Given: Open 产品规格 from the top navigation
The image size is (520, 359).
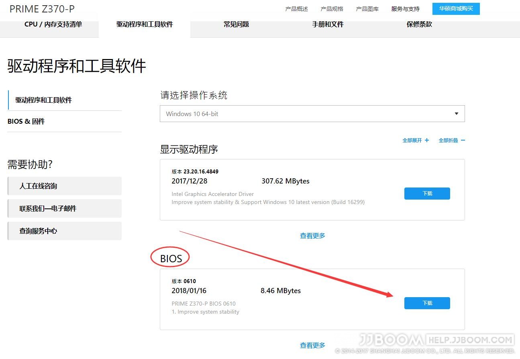Looking at the screenshot, I should click(x=332, y=8).
